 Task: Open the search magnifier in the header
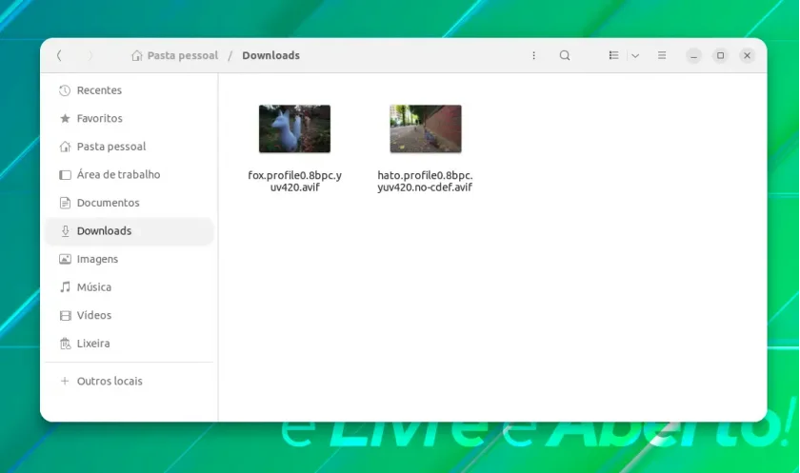point(564,55)
